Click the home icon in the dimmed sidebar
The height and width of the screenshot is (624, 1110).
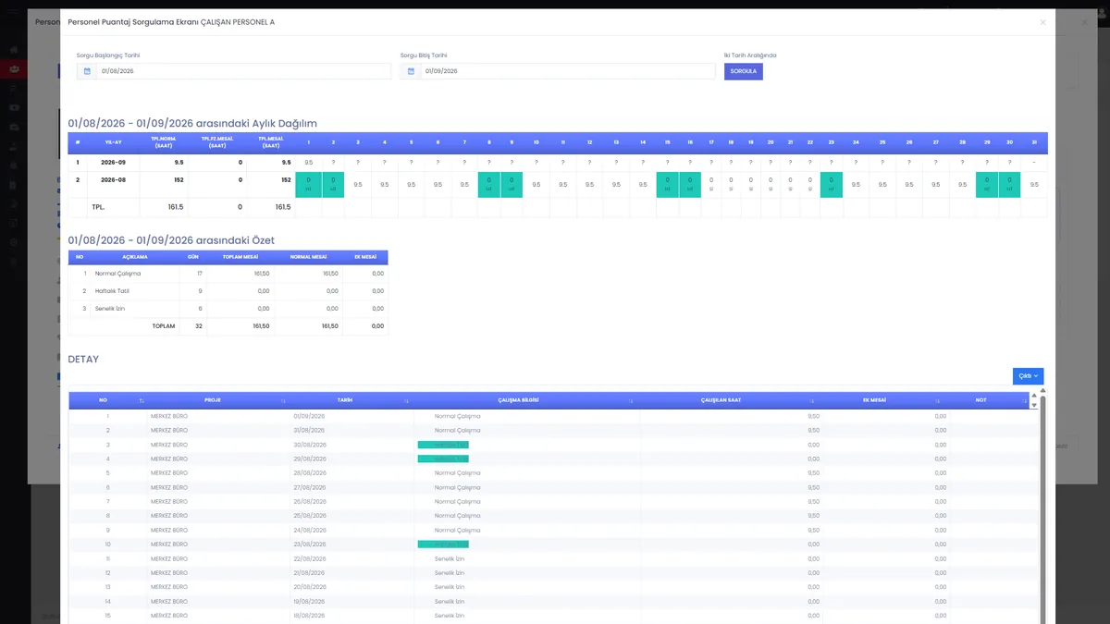[x=14, y=49]
